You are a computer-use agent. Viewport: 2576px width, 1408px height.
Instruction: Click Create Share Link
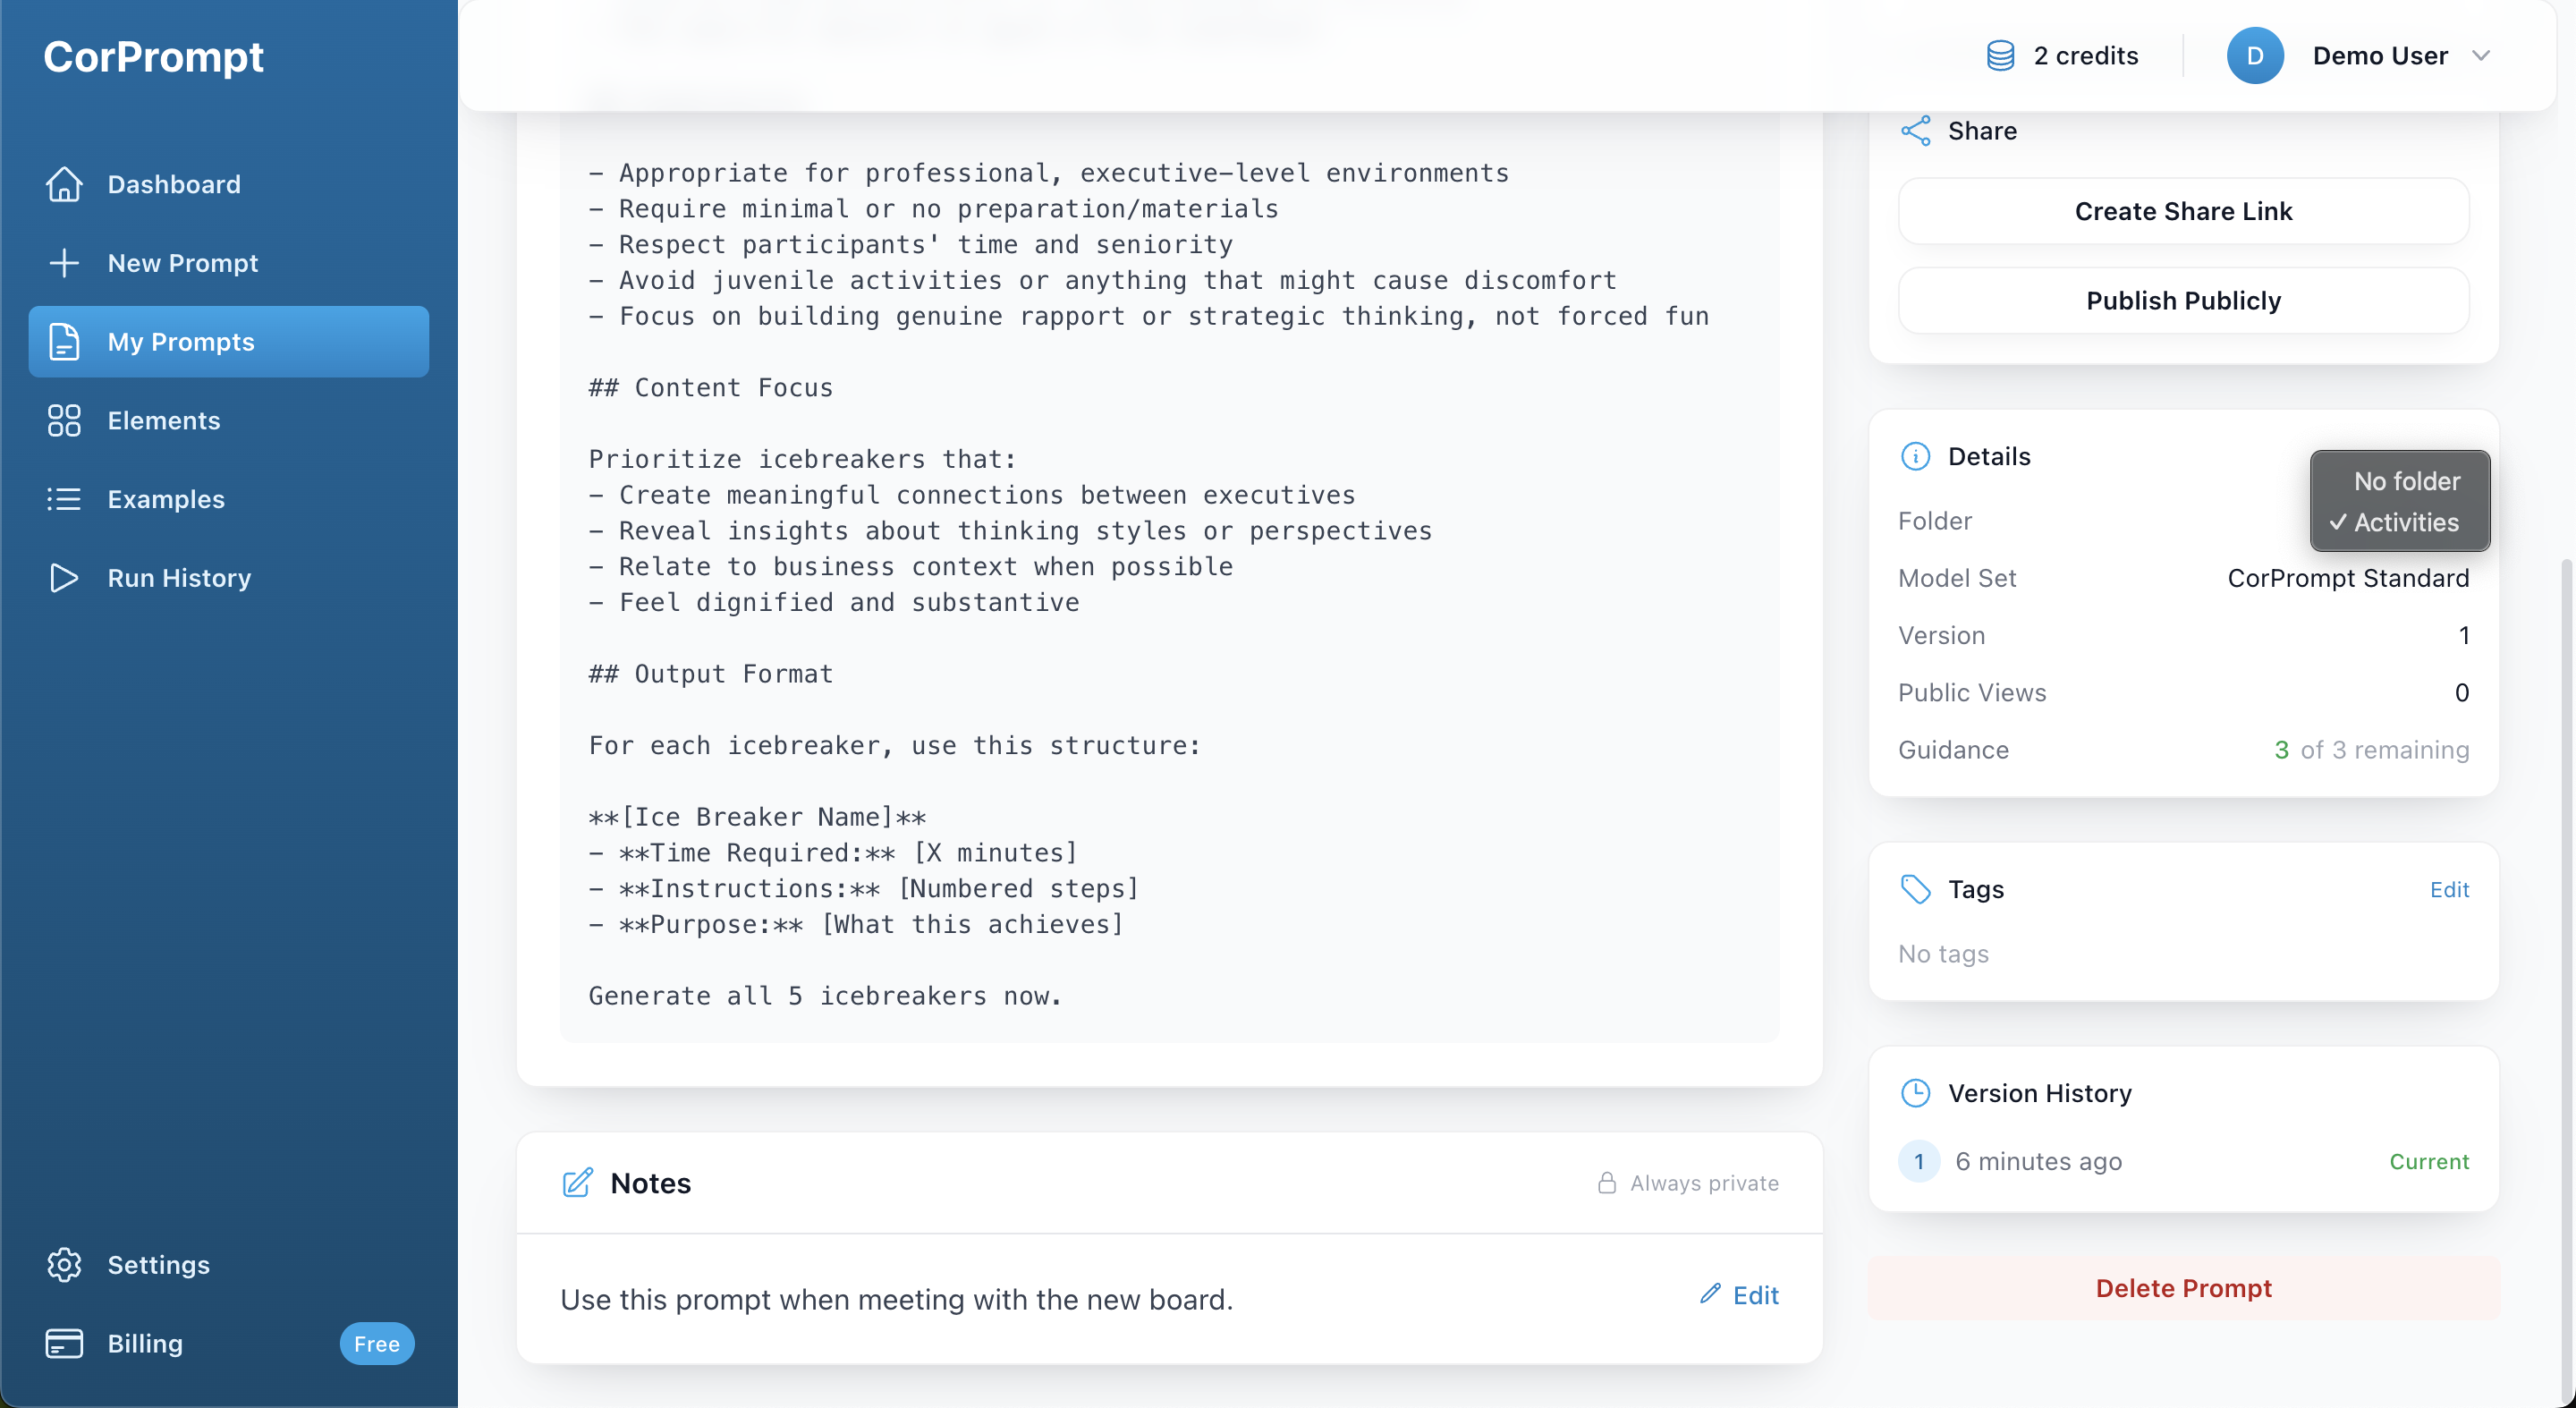2183,210
